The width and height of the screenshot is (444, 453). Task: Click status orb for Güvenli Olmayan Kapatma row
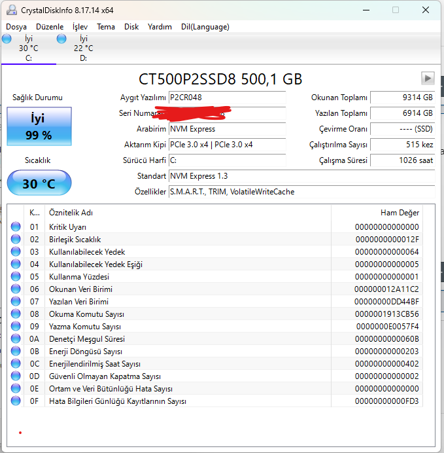tap(16, 376)
